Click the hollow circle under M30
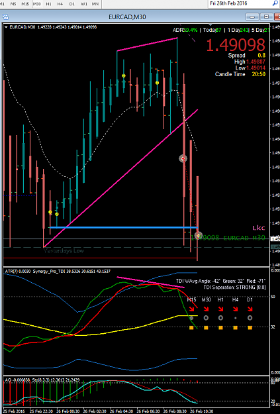 point(206,318)
